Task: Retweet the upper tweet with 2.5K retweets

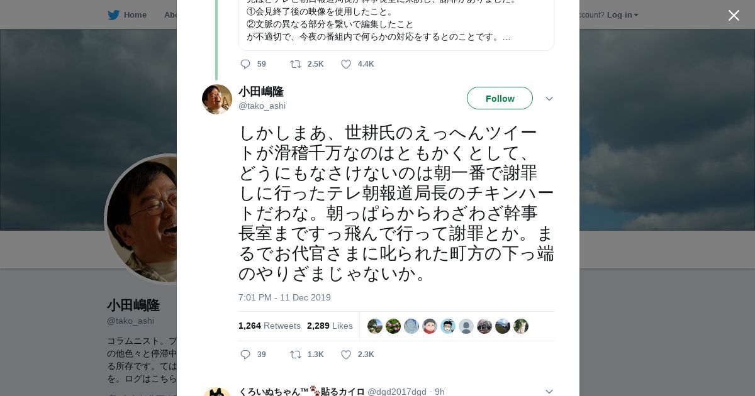Action: [x=295, y=64]
